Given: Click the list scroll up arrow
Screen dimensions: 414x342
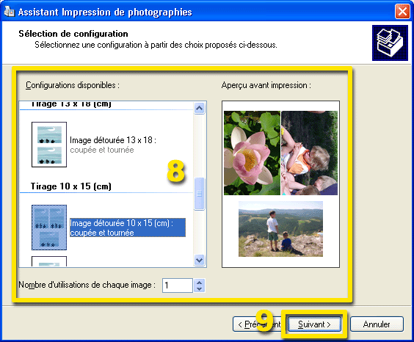Looking at the screenshot, I should coord(200,108).
